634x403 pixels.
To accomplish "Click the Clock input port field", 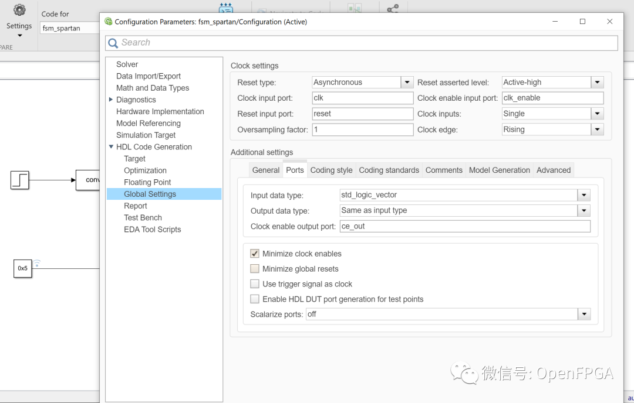I will tap(363, 98).
